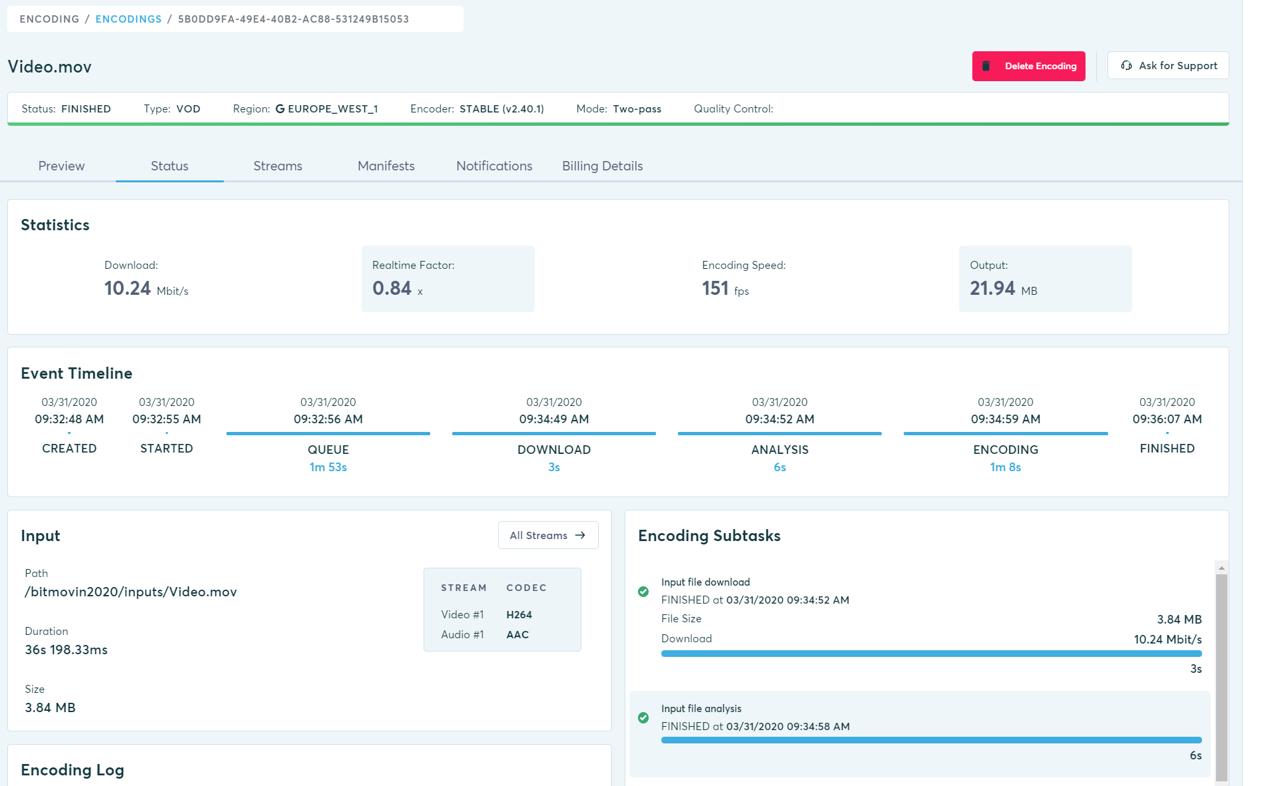View the Billing Details tab
1272x786 pixels.
pos(602,166)
